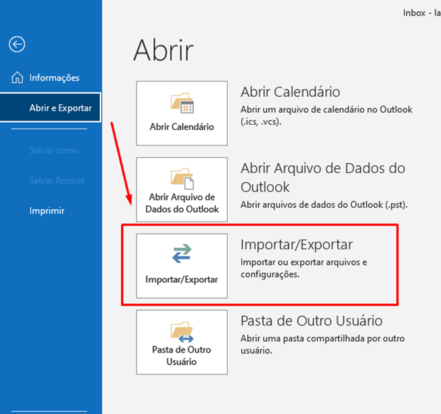The width and height of the screenshot is (441, 414).
Task: Click the Abrir Calendário heading text
Action: click(x=290, y=92)
